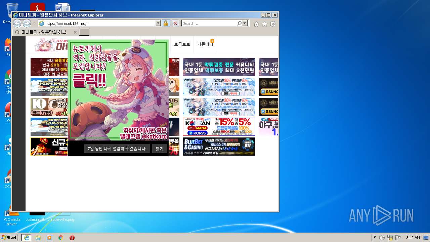Viewport: 430px width, 242px height.
Task: Stop page loading with red X
Action: 175,24
